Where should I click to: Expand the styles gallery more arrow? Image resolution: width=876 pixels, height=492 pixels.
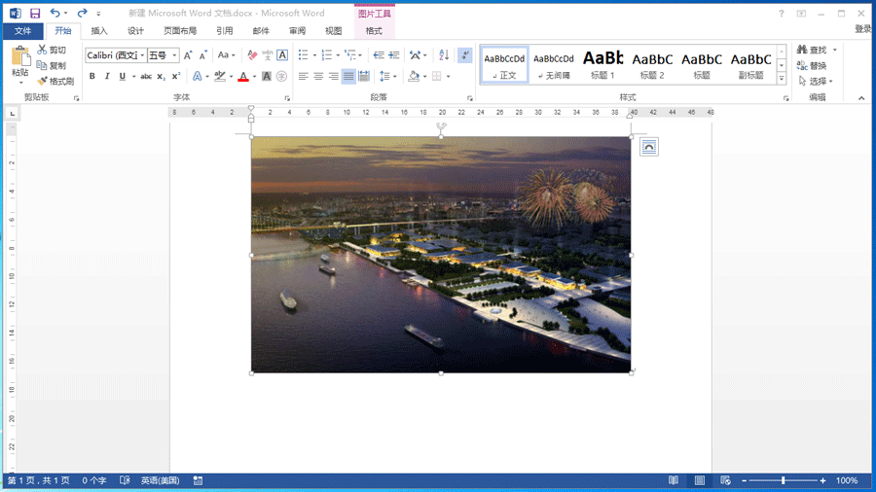click(x=782, y=78)
